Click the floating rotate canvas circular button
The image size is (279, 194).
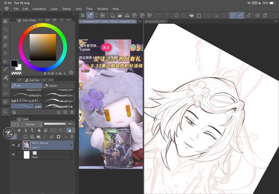pos(8,133)
